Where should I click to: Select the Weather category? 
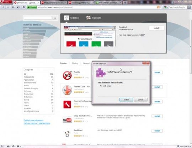coord(27,108)
